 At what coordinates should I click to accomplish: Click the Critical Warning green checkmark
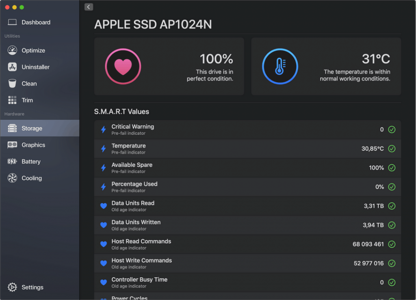[392, 129]
